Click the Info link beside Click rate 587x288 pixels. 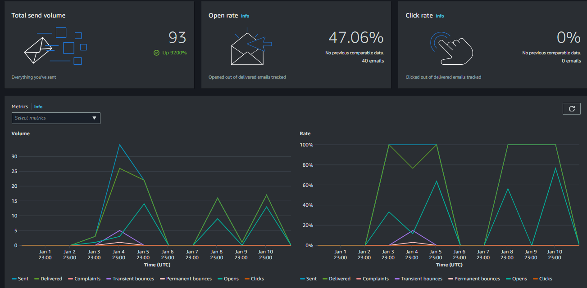click(440, 16)
